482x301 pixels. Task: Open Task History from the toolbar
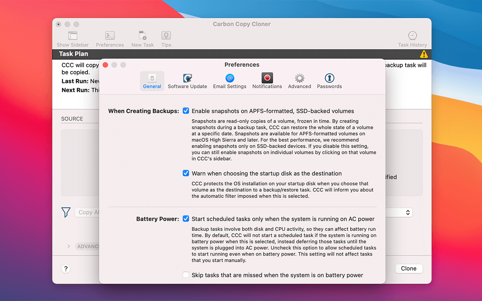(x=413, y=39)
